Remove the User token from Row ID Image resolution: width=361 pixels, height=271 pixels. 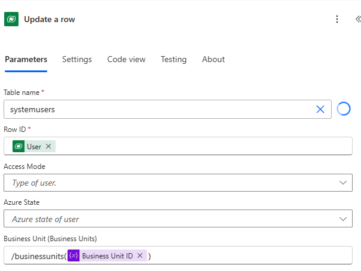click(48, 146)
